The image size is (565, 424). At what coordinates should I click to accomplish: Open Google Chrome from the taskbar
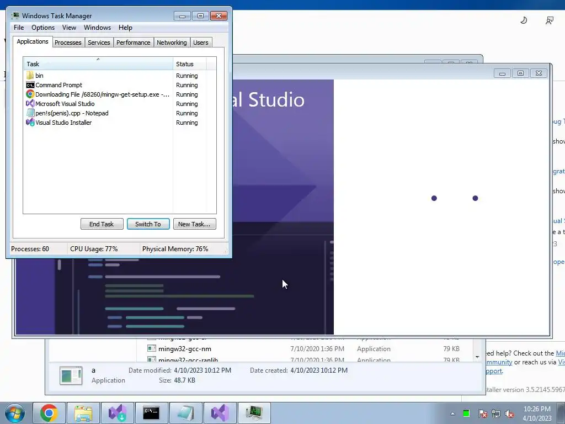point(49,413)
